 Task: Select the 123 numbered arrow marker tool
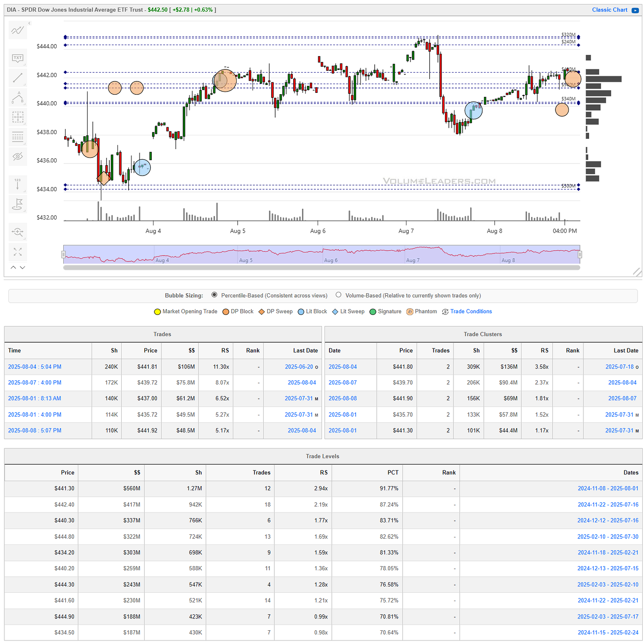tap(18, 184)
